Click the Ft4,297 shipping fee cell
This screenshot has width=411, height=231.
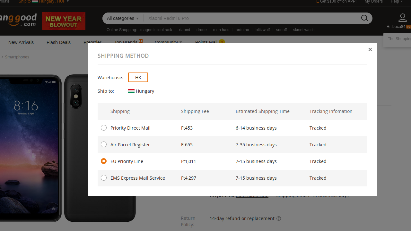(x=188, y=178)
